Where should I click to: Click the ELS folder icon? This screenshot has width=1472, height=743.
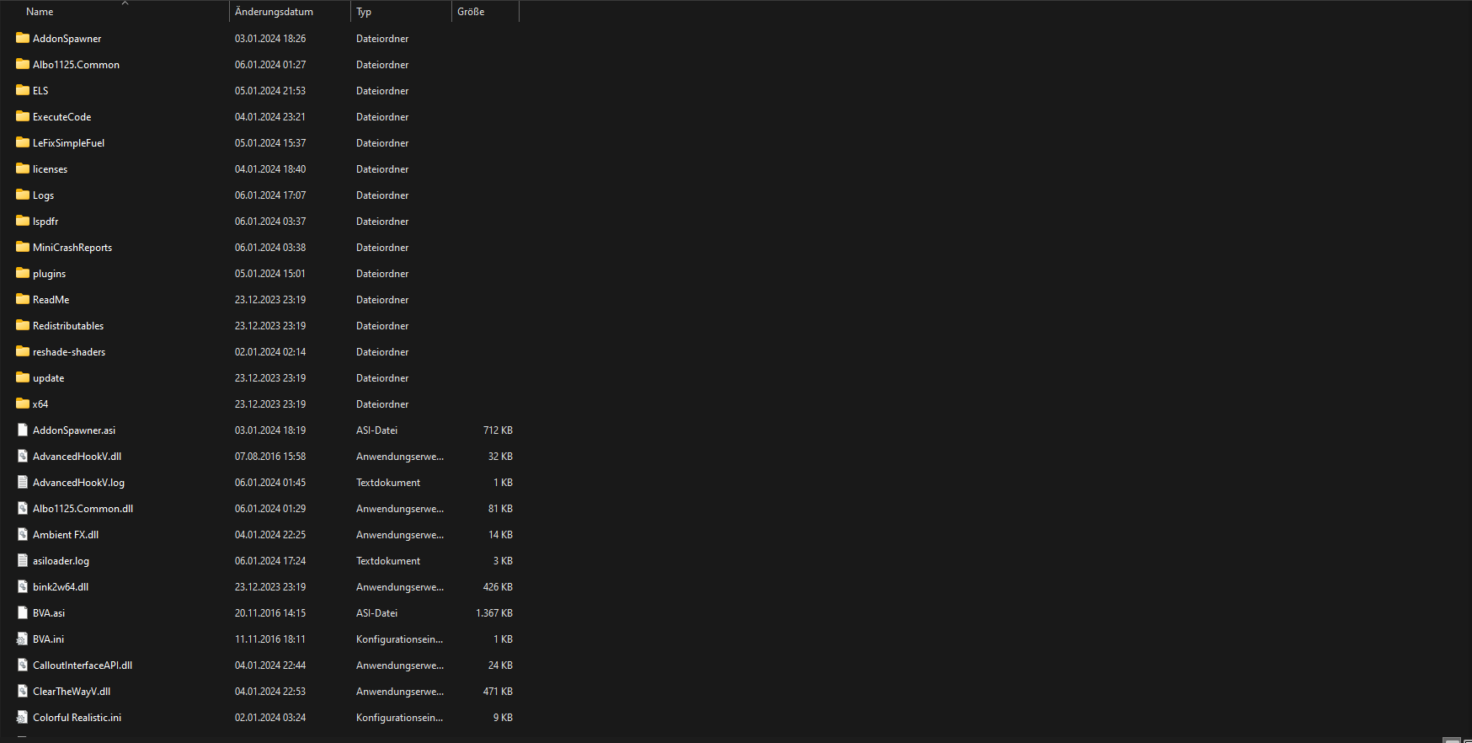point(23,90)
